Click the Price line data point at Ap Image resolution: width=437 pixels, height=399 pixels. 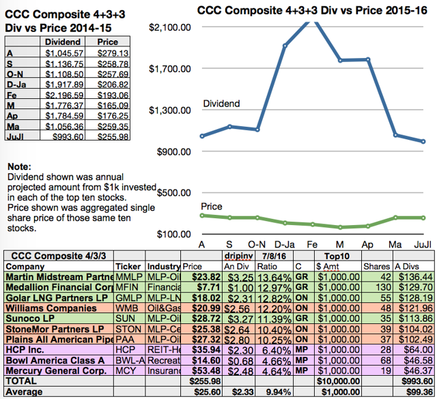pos(368,226)
